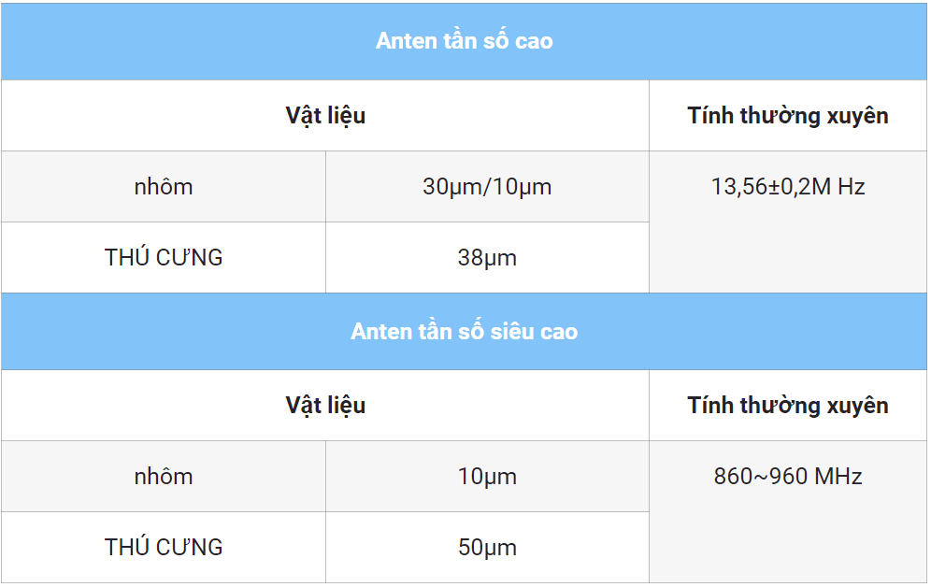Click the 'Anten tần số cao' header
The width and height of the screenshot is (931, 587).
[x=465, y=41]
